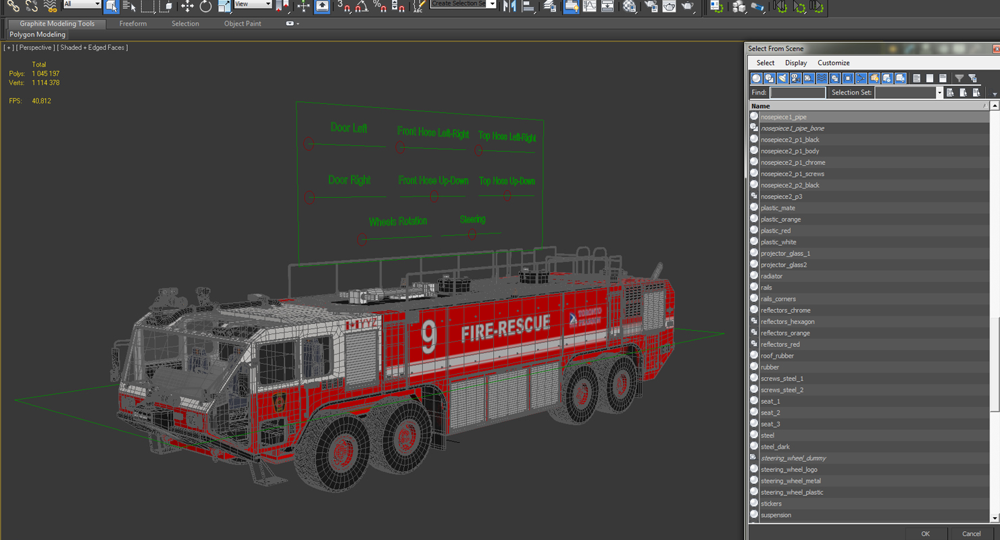The width and height of the screenshot is (1000, 540).
Task: Toggle Percent Snap
Action: tap(380, 6)
